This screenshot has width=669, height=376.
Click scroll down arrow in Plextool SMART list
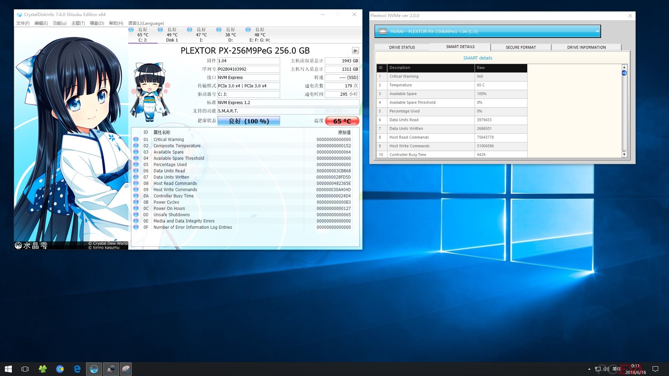[x=624, y=155]
